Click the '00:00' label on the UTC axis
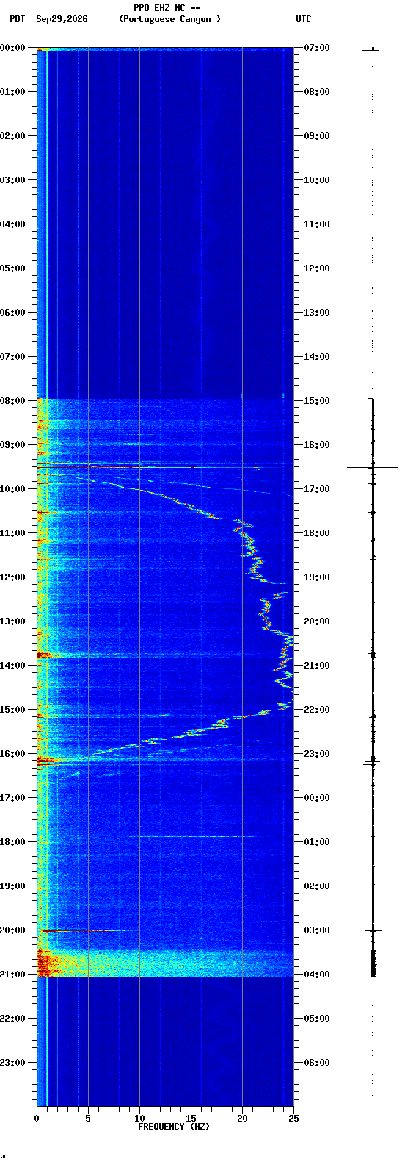This screenshot has height=1165, width=405. [317, 797]
